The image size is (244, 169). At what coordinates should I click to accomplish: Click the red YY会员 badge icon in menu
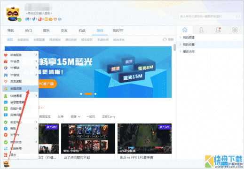pyautogui.click(x=6, y=61)
